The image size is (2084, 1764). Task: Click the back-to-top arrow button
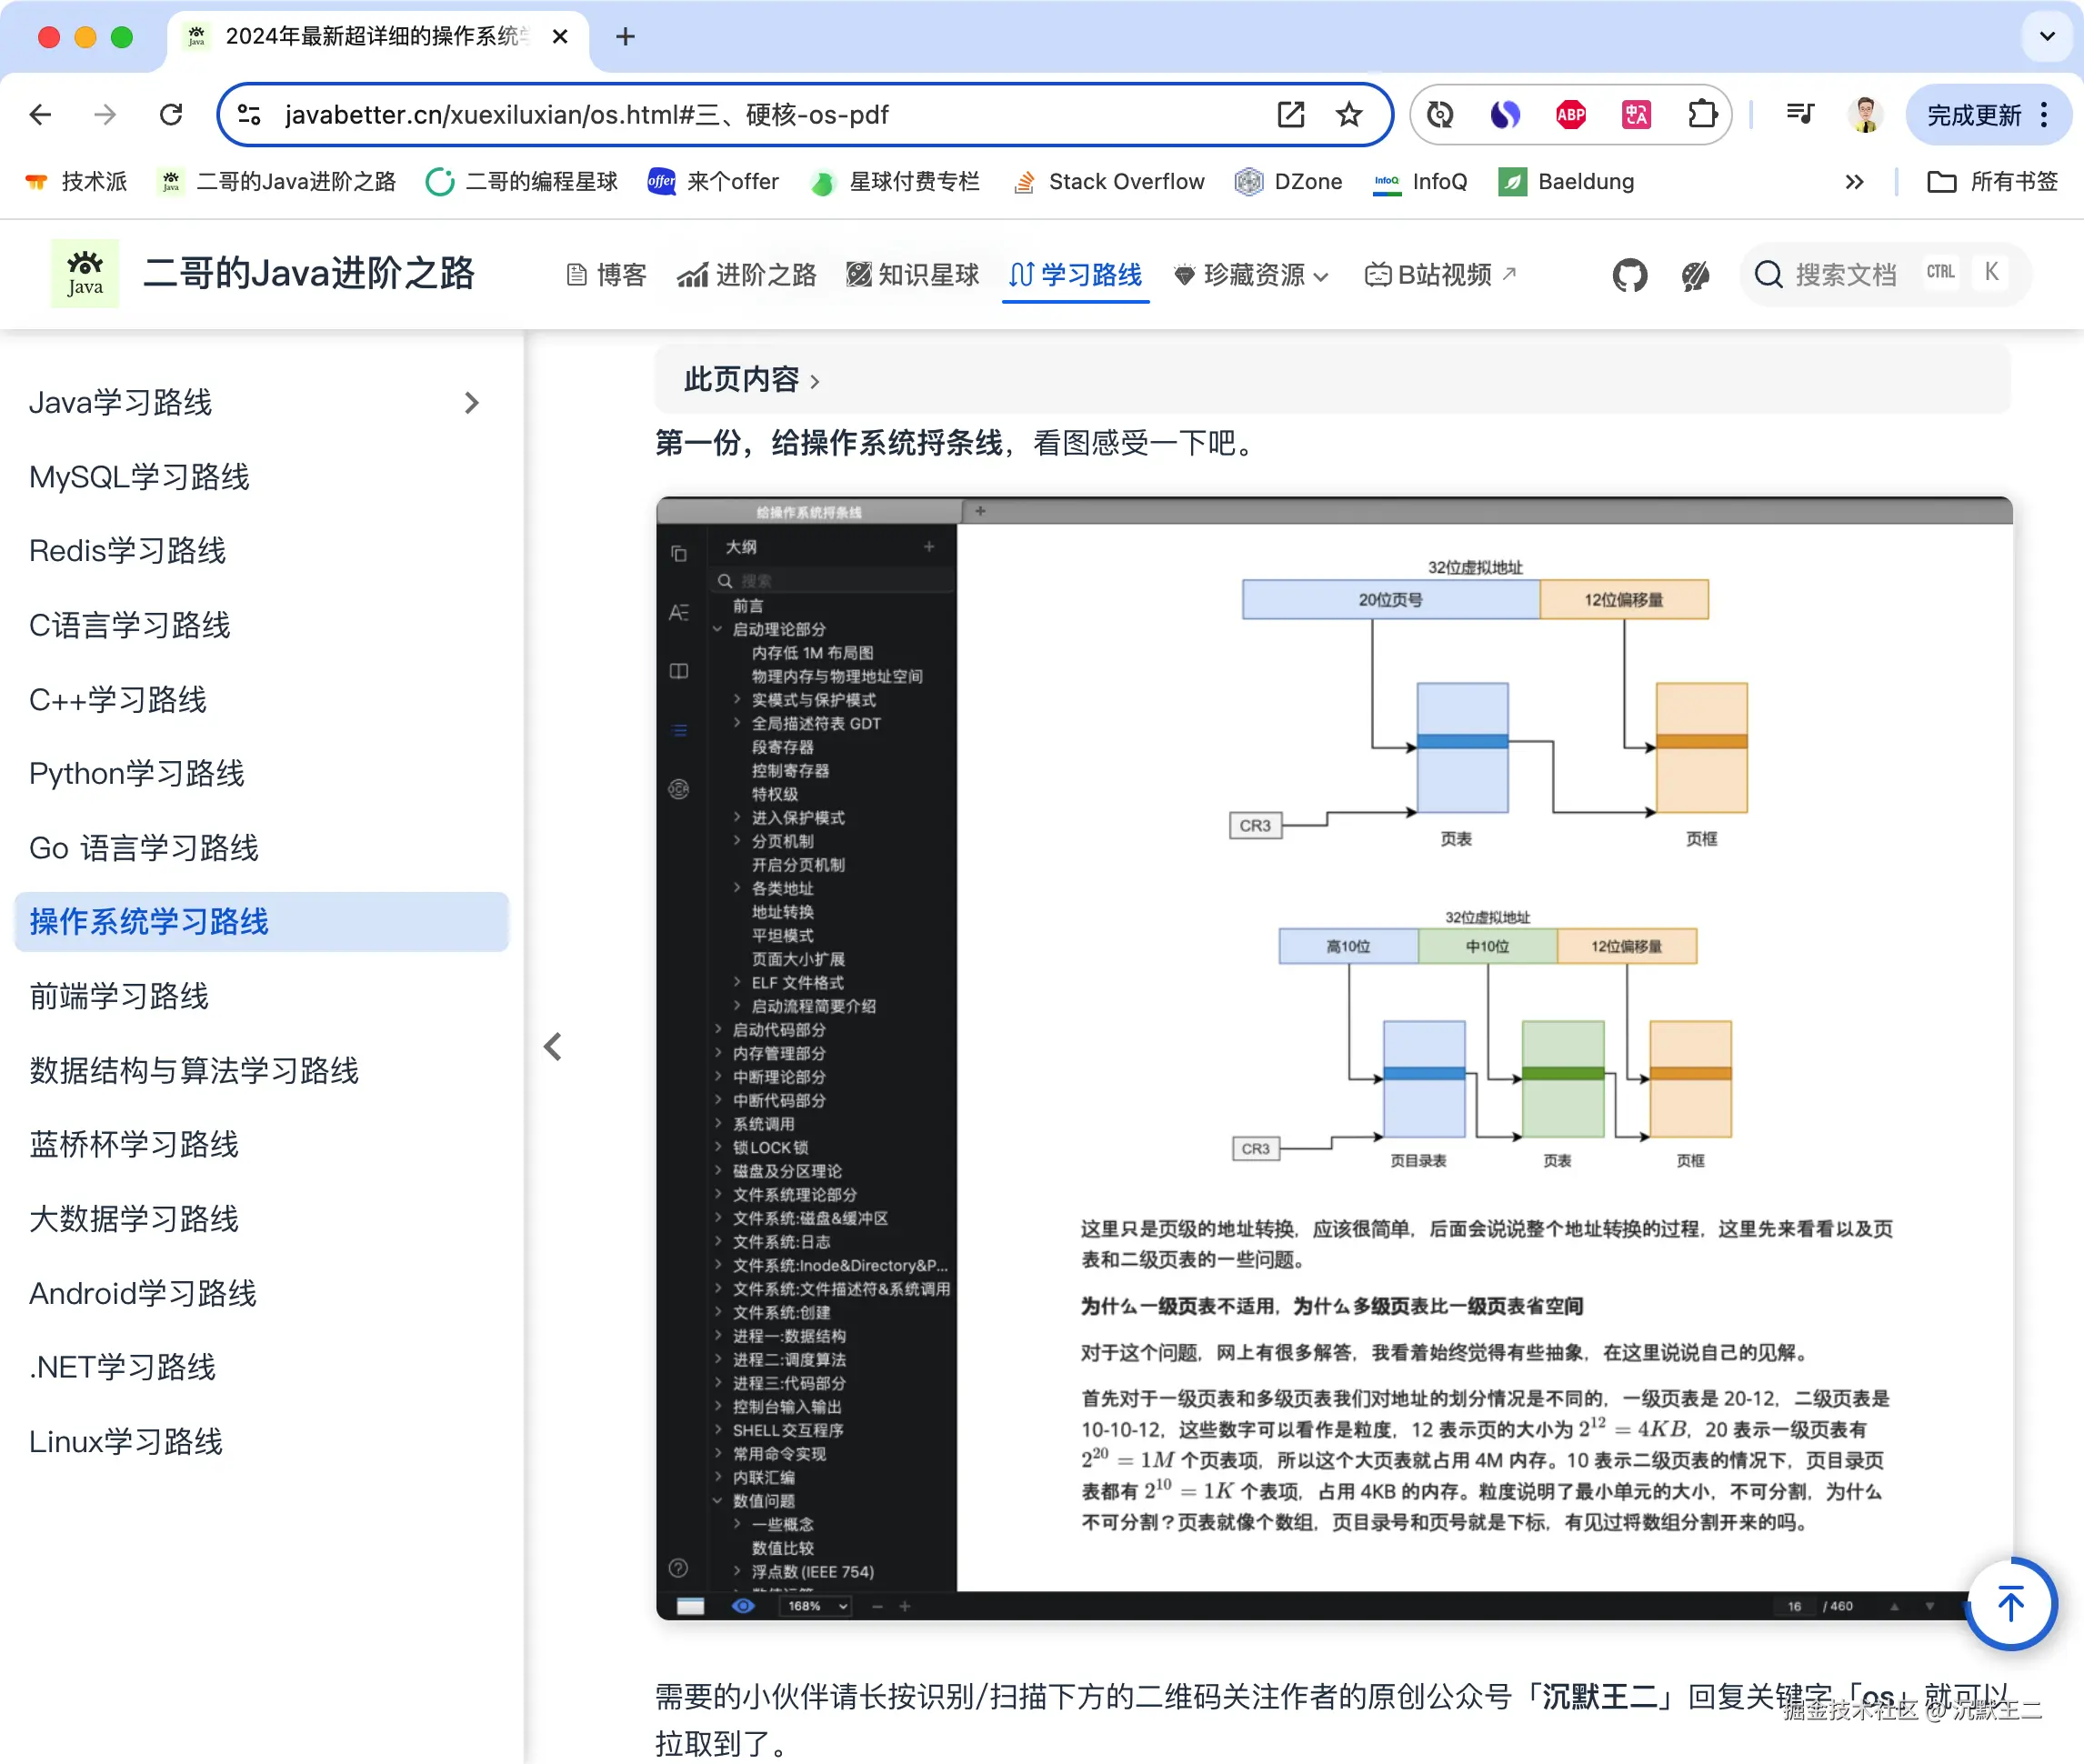coord(2010,1603)
